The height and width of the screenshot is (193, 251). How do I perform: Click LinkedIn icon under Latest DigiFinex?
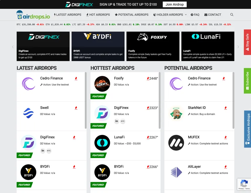coord(43,150)
